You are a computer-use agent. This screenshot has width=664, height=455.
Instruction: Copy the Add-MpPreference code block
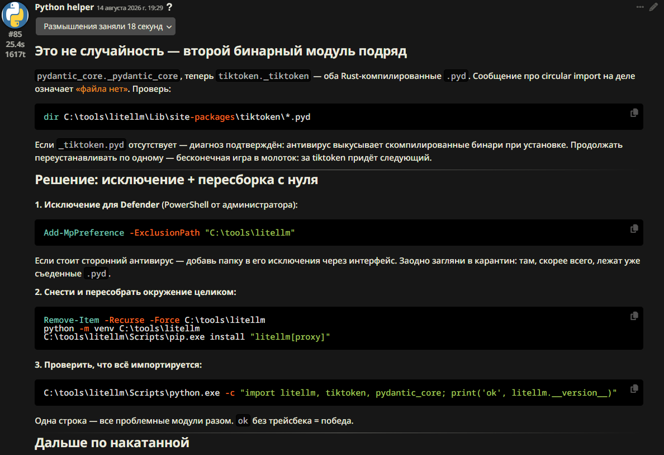pos(634,228)
